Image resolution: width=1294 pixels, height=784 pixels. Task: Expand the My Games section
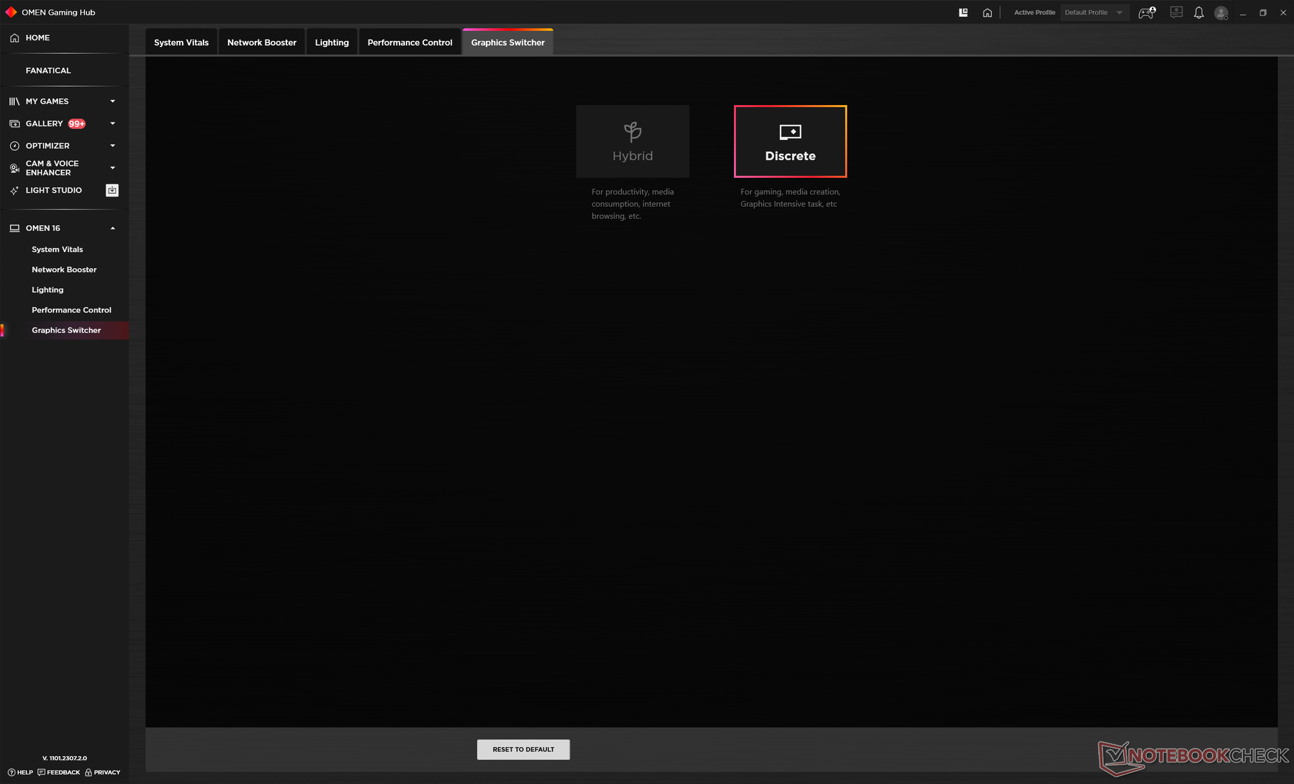[113, 102]
